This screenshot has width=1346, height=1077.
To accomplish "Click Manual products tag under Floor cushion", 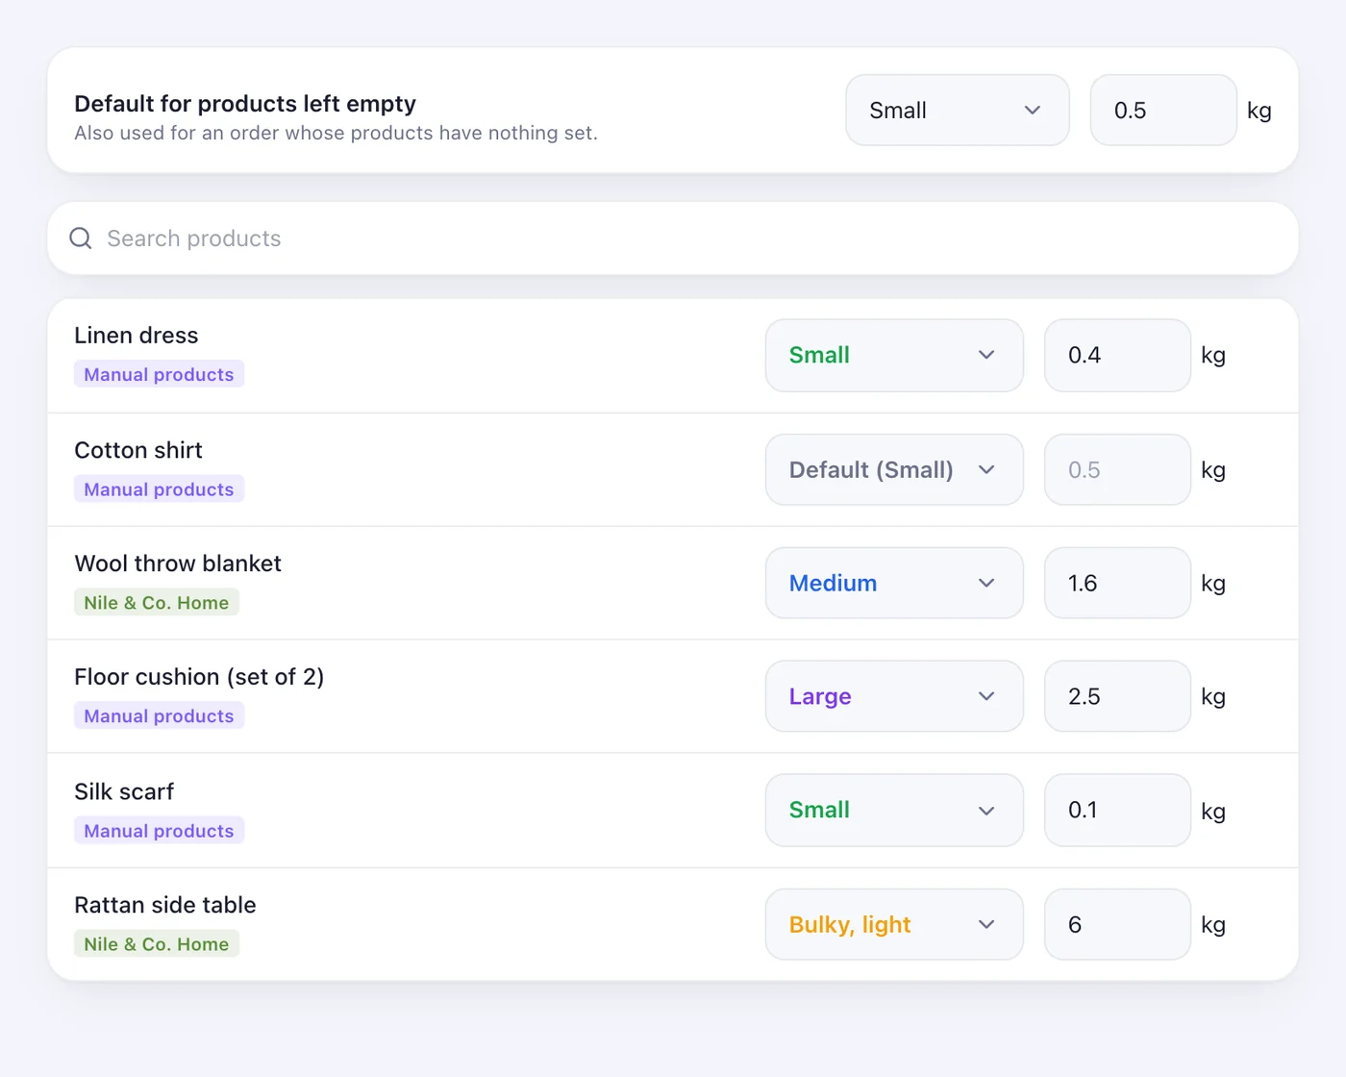I will click(159, 715).
